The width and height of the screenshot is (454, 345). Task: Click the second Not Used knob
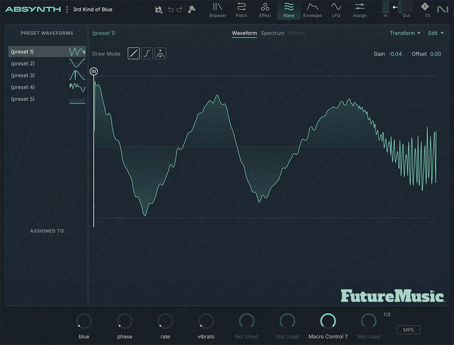click(x=287, y=321)
